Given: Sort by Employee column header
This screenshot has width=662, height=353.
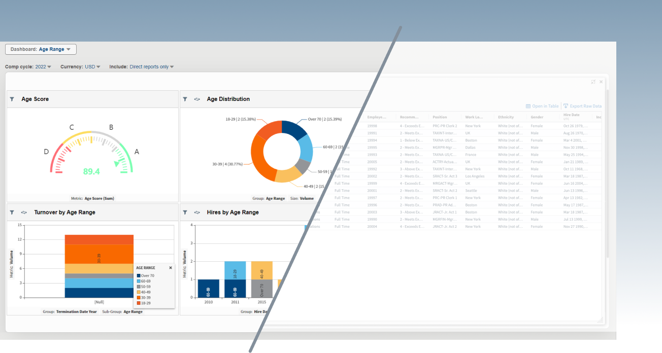Looking at the screenshot, I should coord(377,117).
